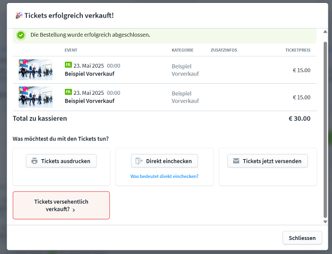
Task: Click the red Tickets versehentlich verkauft box
Action: point(61,205)
